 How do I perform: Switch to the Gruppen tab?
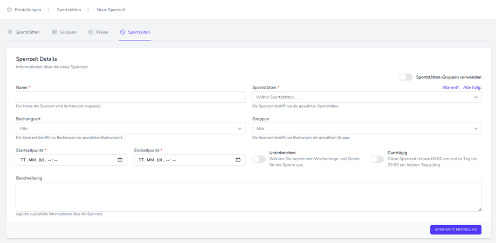point(64,32)
